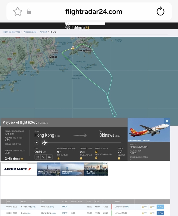Click the HKG link in the Diverted status

tap(127, 207)
